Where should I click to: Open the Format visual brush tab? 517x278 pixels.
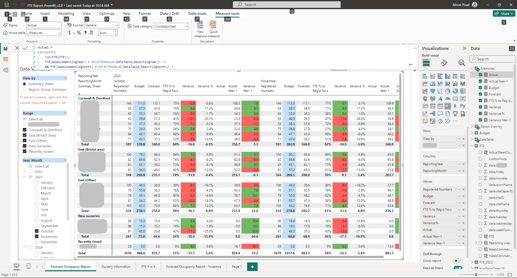(x=444, y=63)
